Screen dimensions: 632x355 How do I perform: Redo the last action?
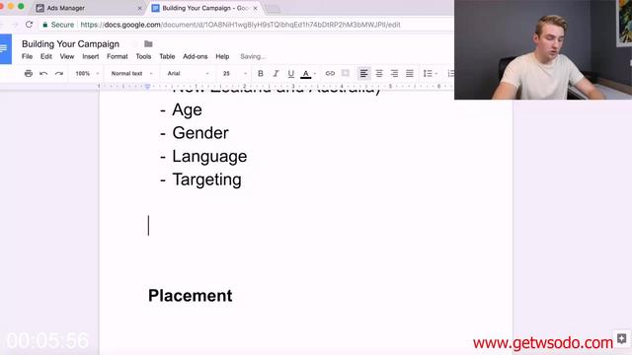[x=59, y=73]
